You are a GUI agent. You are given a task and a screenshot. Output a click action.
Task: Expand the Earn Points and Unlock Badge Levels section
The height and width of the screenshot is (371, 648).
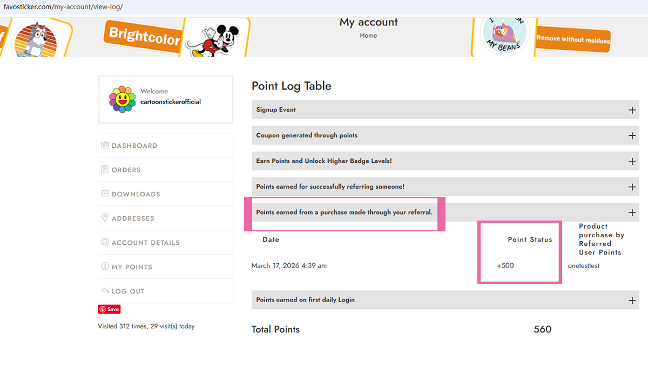click(x=632, y=161)
